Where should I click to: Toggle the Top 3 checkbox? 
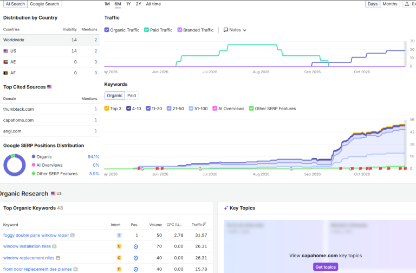click(x=107, y=108)
